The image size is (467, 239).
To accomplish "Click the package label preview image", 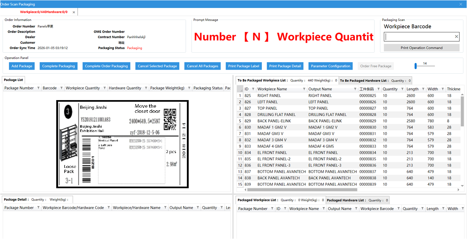I will (x=123, y=144).
